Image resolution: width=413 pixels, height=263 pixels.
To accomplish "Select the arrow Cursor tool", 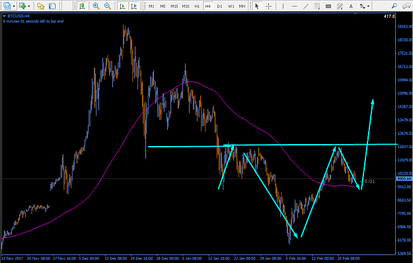I will coord(257,6).
